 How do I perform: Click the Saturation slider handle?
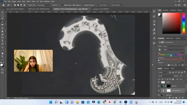tap(159, 60)
